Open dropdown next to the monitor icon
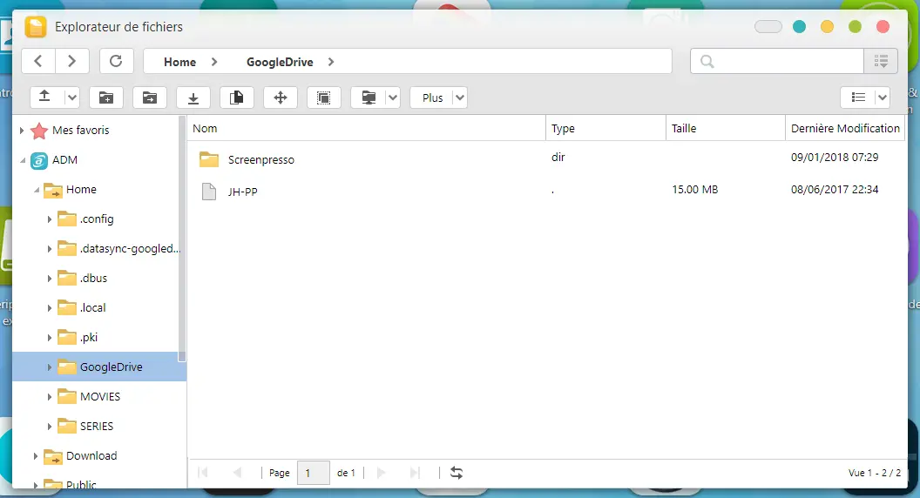This screenshot has height=498, width=920. [393, 98]
